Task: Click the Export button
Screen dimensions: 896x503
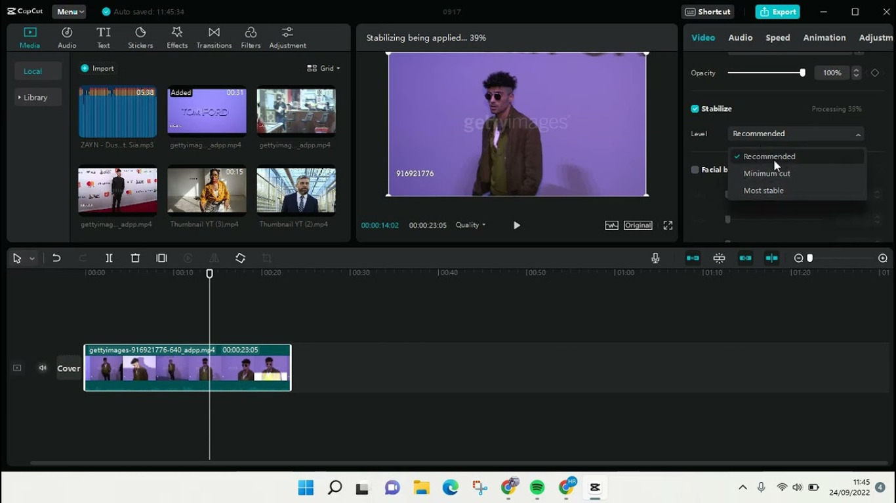Action: click(x=777, y=12)
